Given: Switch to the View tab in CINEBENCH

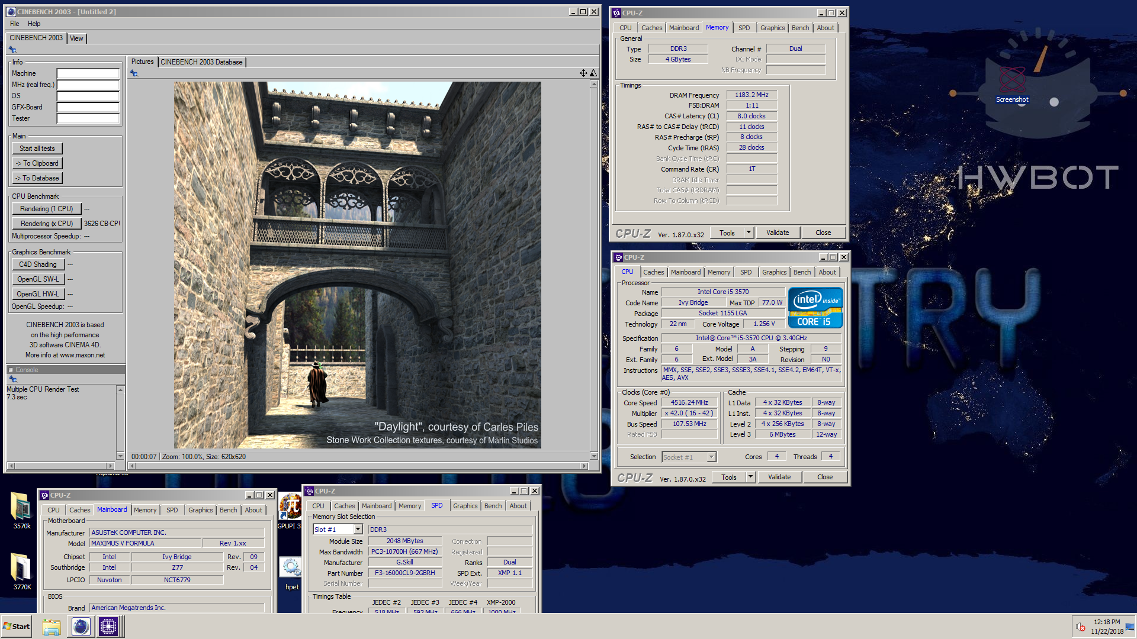Looking at the screenshot, I should pyautogui.click(x=76, y=38).
